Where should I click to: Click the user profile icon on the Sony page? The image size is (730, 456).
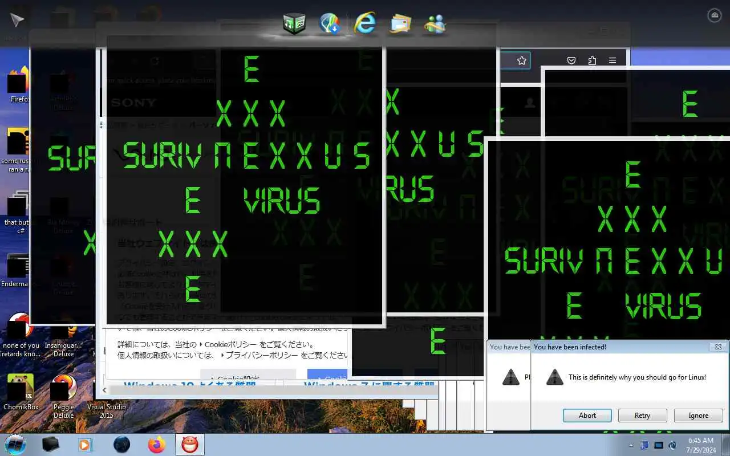pyautogui.click(x=530, y=103)
